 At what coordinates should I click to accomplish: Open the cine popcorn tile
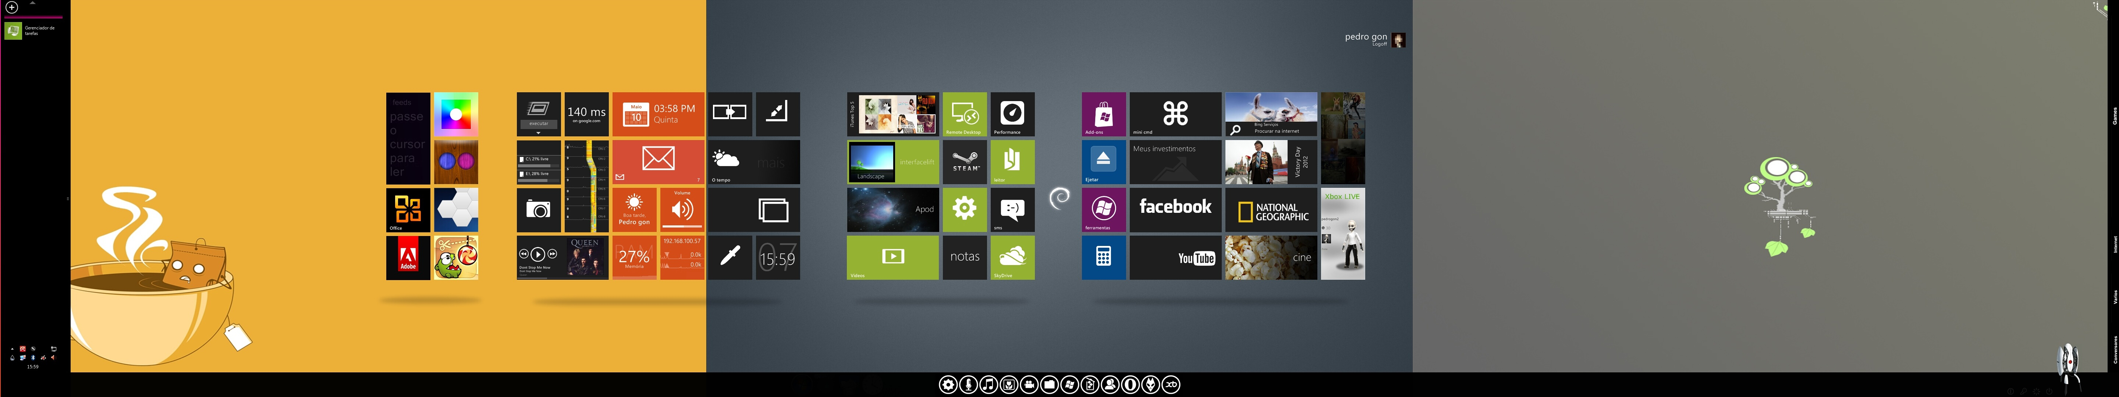click(x=1271, y=257)
